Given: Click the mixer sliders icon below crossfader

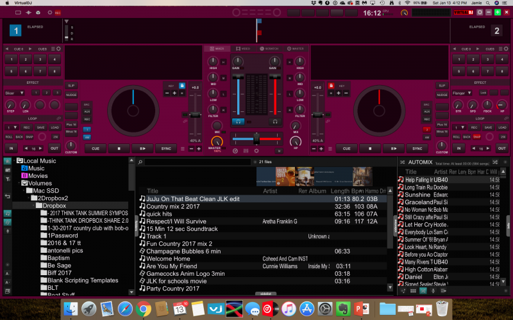Looking at the screenshot, I should point(246,151).
